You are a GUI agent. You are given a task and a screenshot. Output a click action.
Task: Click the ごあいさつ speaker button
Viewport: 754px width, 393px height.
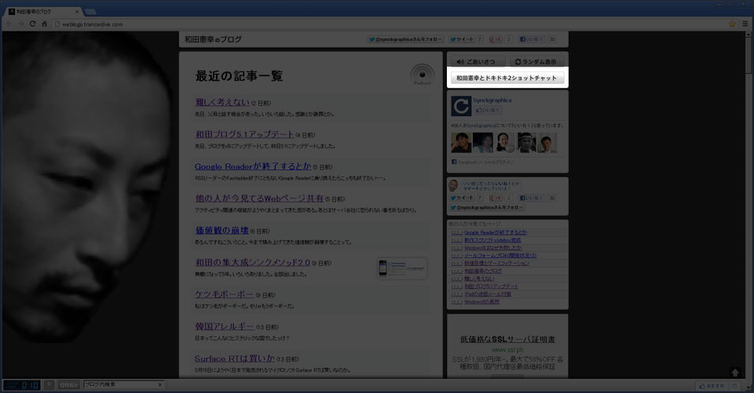[478, 61]
